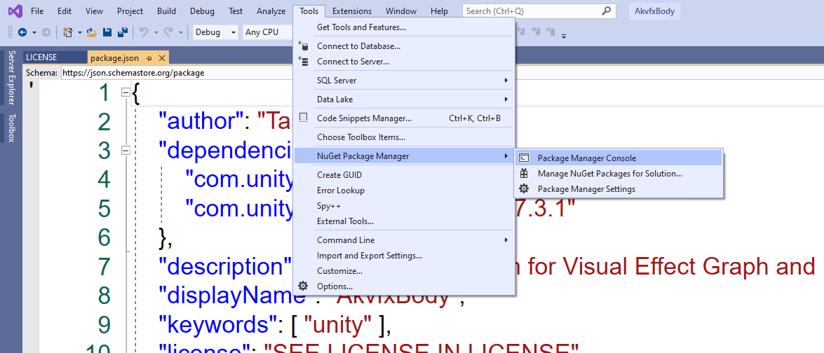The height and width of the screenshot is (353, 824).
Task: Click the Save All icon
Action: [x=123, y=32]
